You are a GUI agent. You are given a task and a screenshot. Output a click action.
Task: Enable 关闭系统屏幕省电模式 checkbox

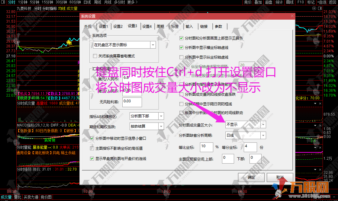click(95, 56)
